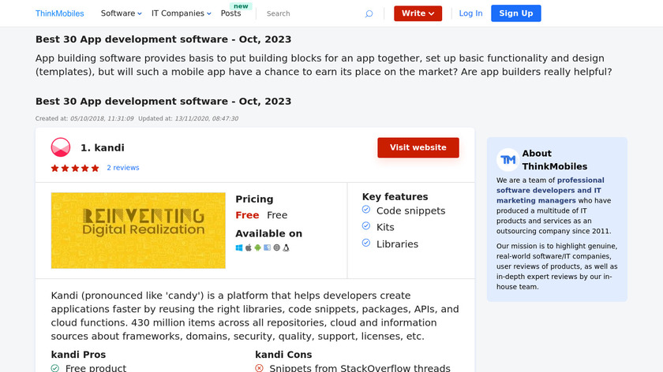Open the 2 reviews link

pyautogui.click(x=123, y=168)
